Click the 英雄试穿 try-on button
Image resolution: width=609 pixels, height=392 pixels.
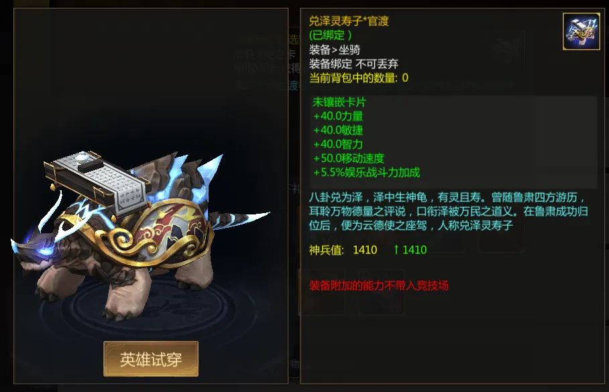click(x=151, y=359)
